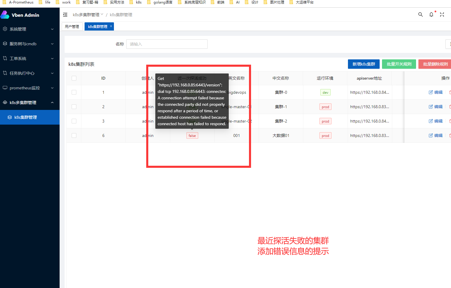Open the k8s多集群管理 breadcrumb dropdown

click(88, 15)
